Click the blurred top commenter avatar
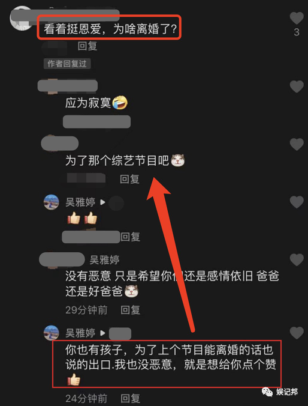The width and height of the screenshot is (308, 406). [x=21, y=19]
